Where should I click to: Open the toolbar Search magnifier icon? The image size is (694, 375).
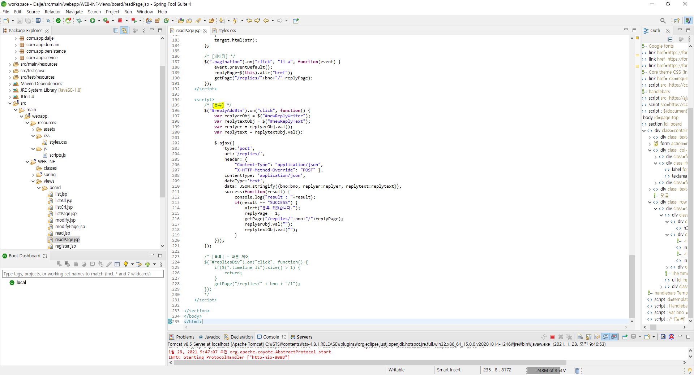coord(663,21)
